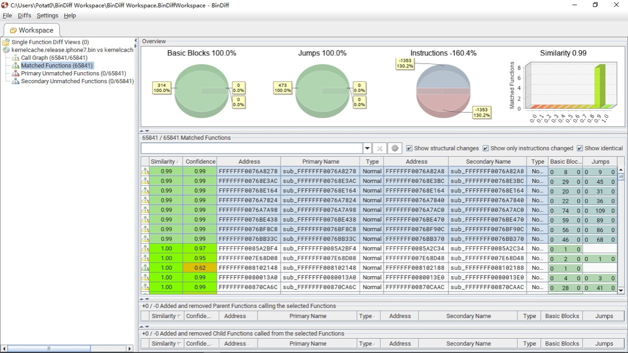Click the Instructions blue and red pie chart
628x353 pixels.
(443, 91)
